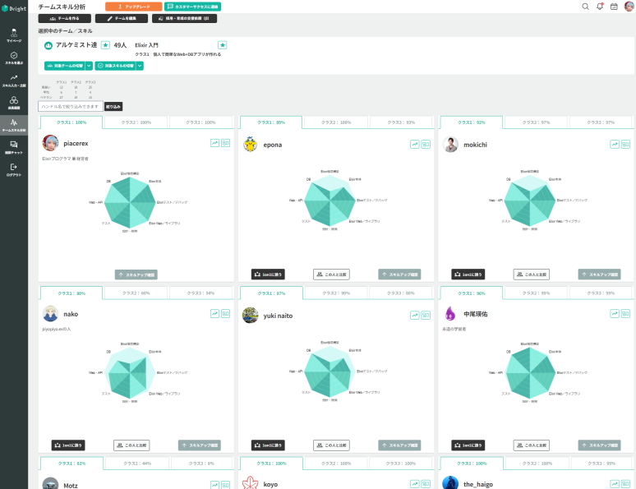Open notifications via the bell icon

[600, 7]
